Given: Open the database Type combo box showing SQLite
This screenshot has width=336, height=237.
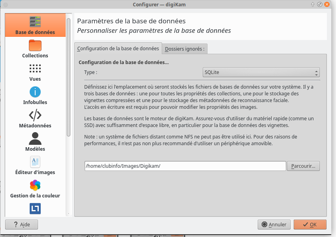Looking at the screenshot, I should (261, 72).
